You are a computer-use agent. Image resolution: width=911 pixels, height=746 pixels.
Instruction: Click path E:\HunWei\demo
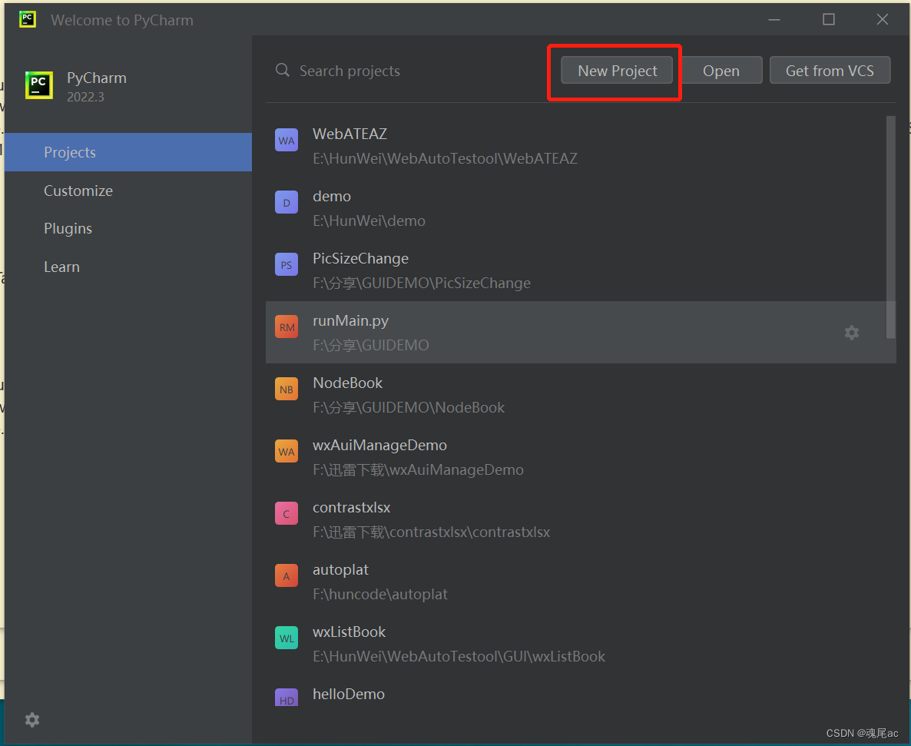(369, 220)
